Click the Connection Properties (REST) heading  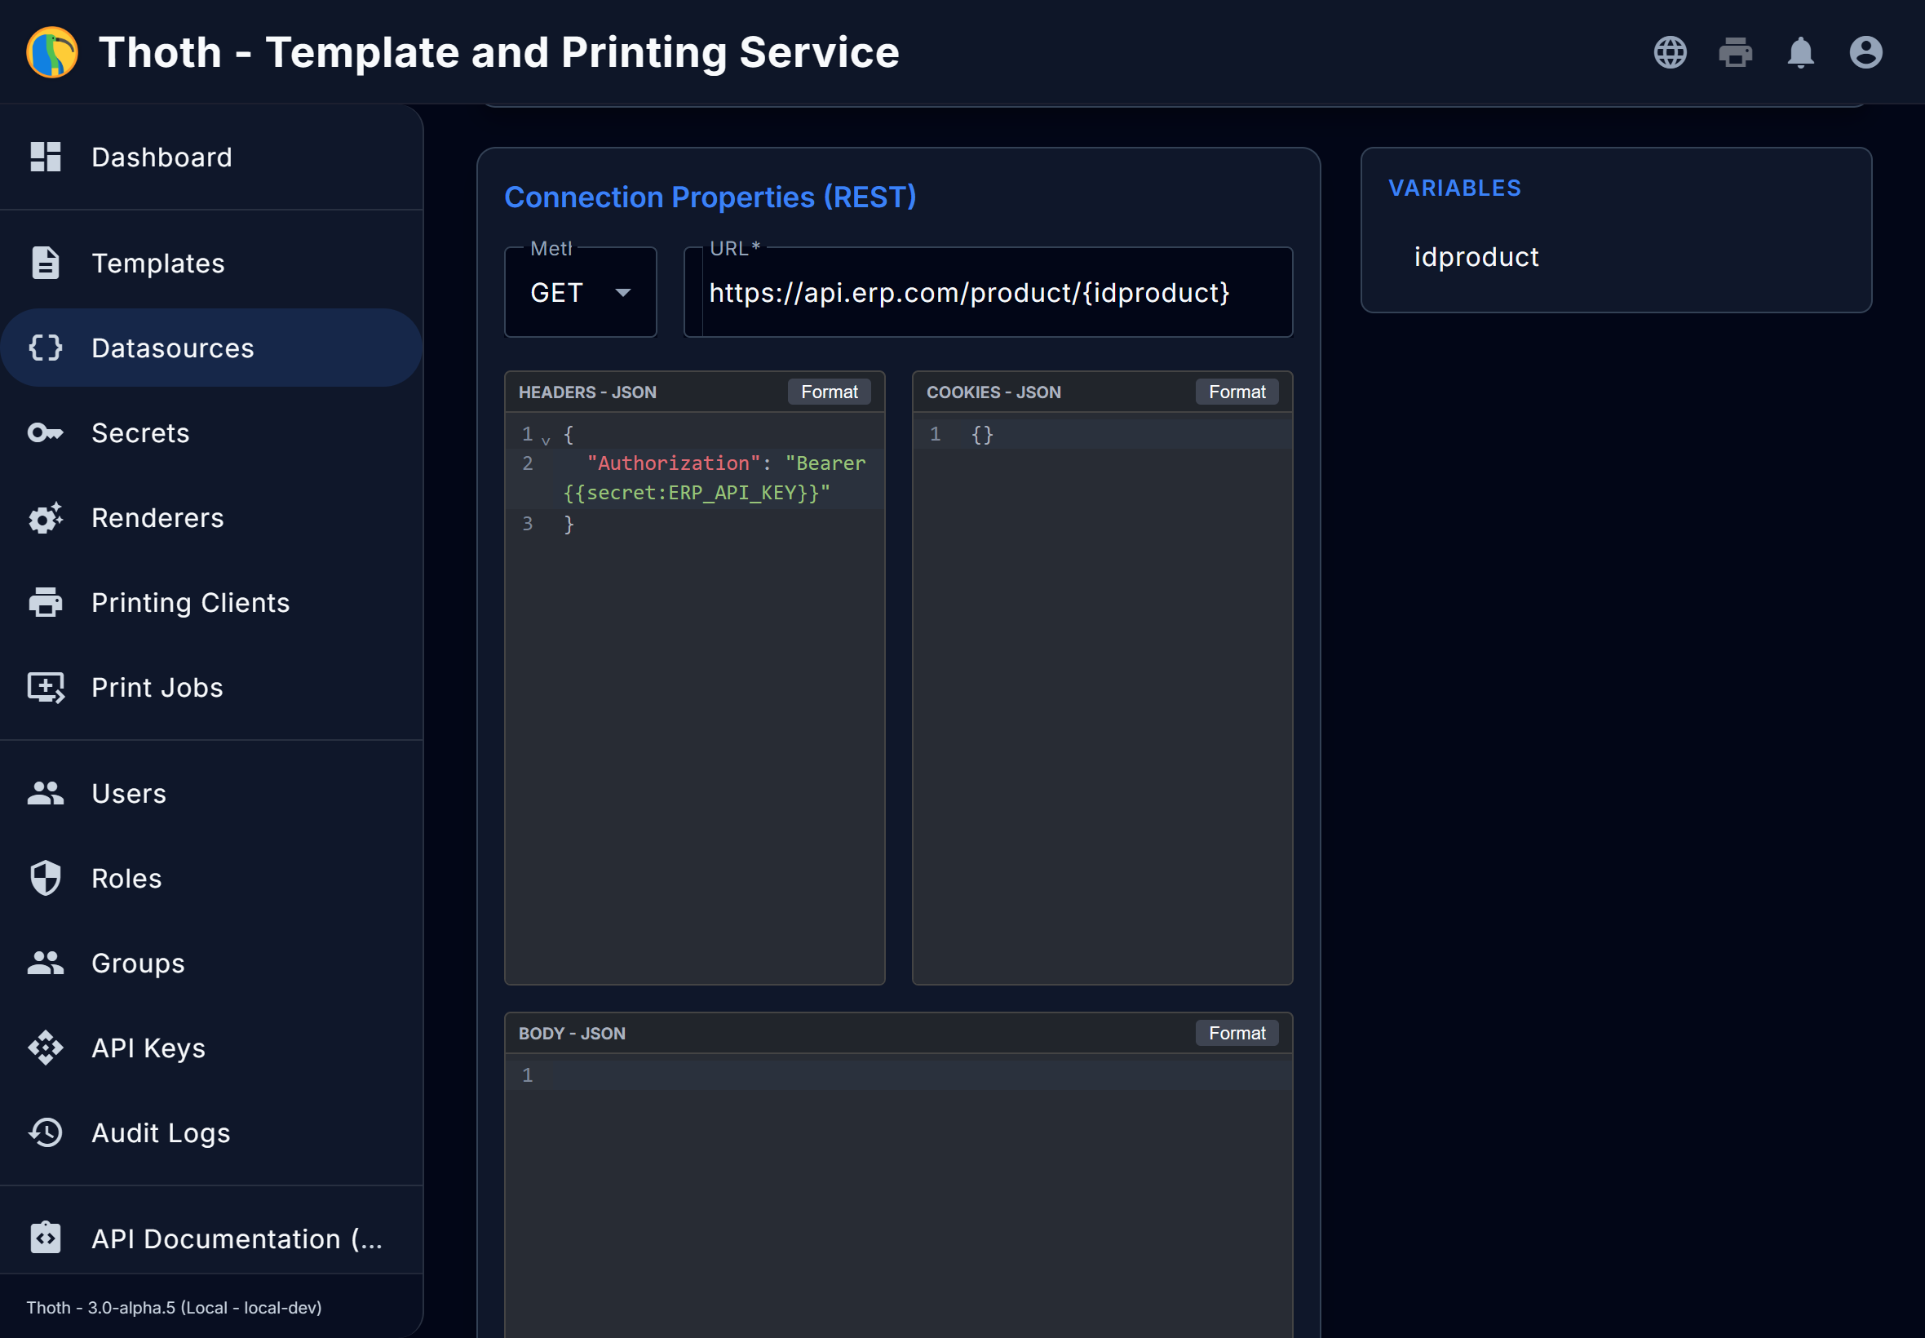click(710, 197)
